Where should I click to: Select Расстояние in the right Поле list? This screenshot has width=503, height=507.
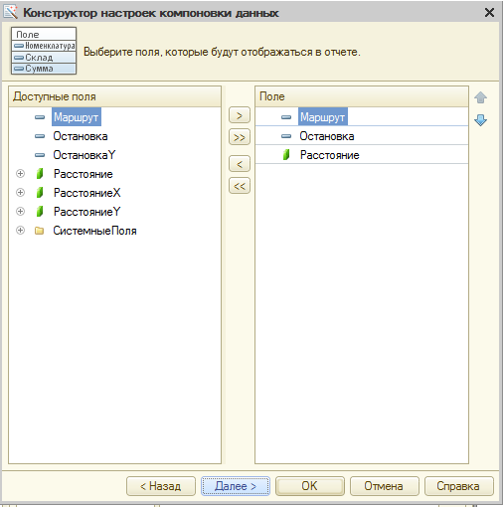362,155
